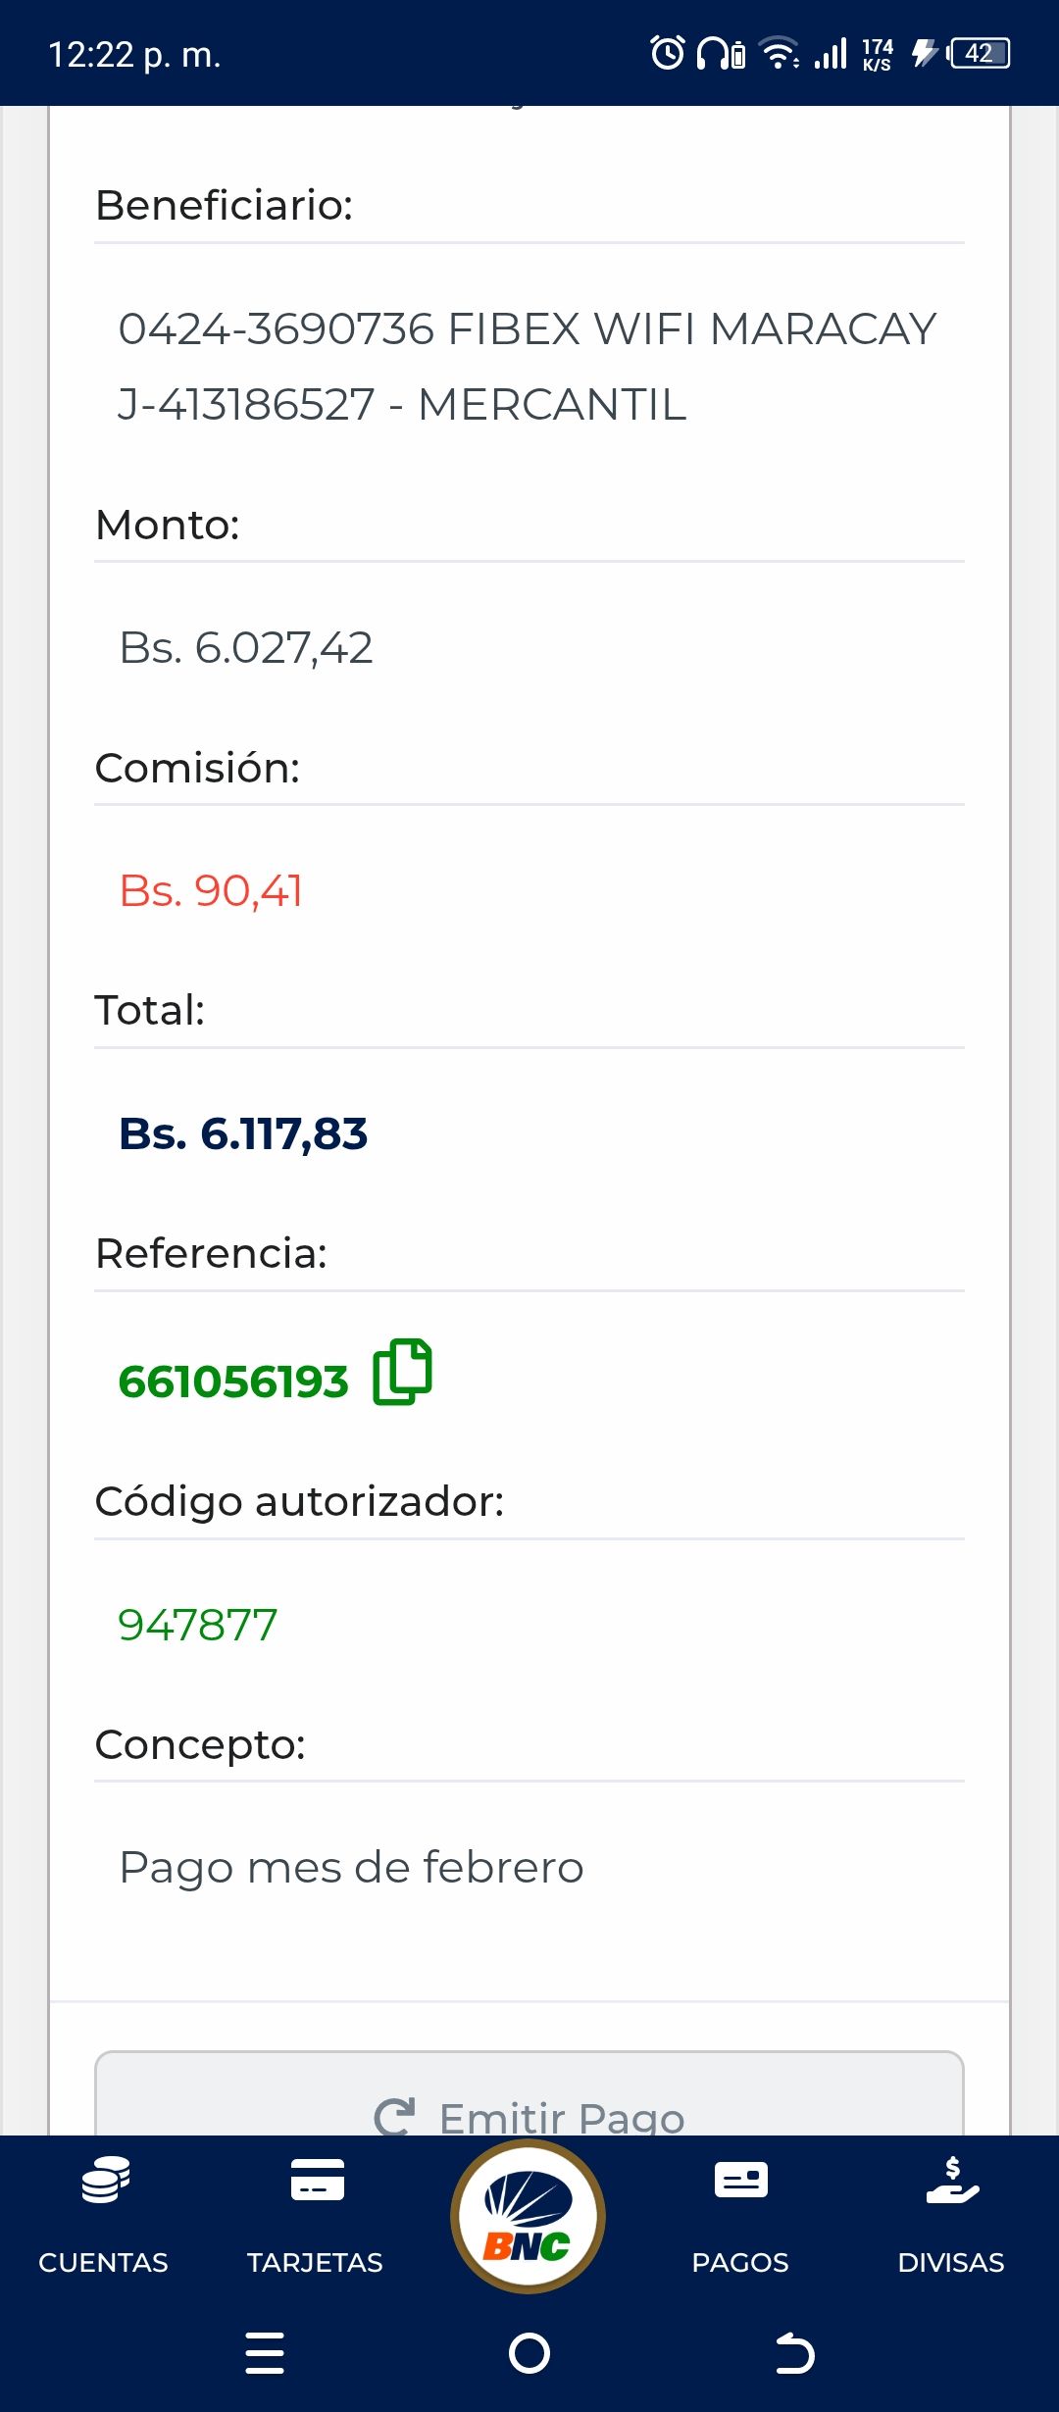Open the Cuentas coins icon
Viewport: 1059px width, 2412px height.
point(105,2181)
